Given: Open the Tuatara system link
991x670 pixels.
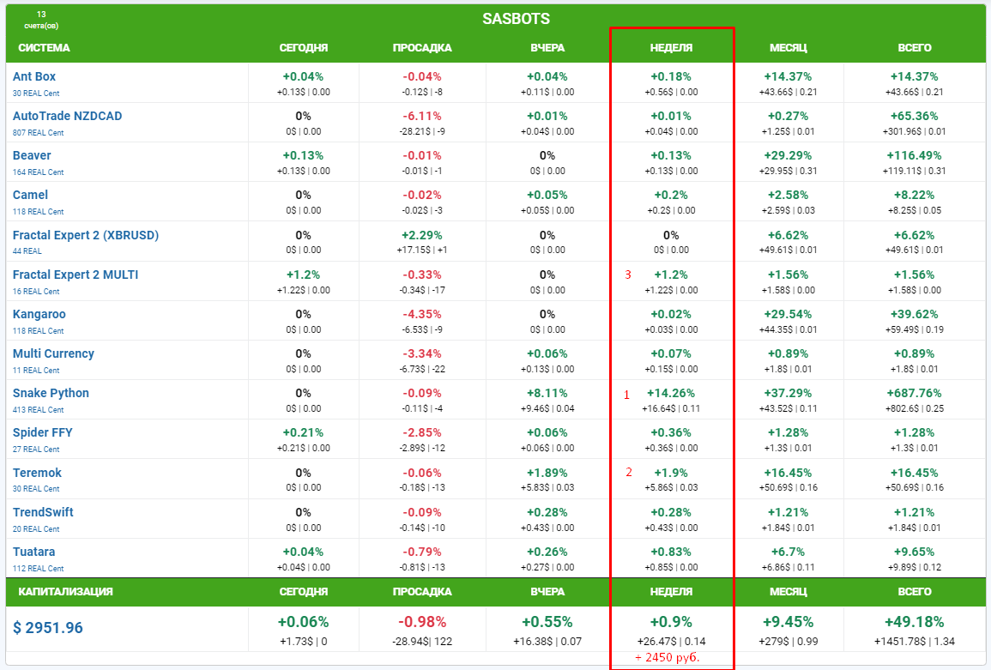Looking at the screenshot, I should click(x=34, y=552).
